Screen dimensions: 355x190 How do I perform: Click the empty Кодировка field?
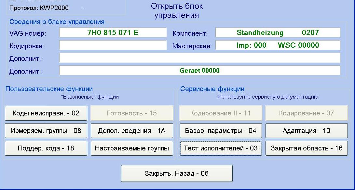(x=113, y=45)
